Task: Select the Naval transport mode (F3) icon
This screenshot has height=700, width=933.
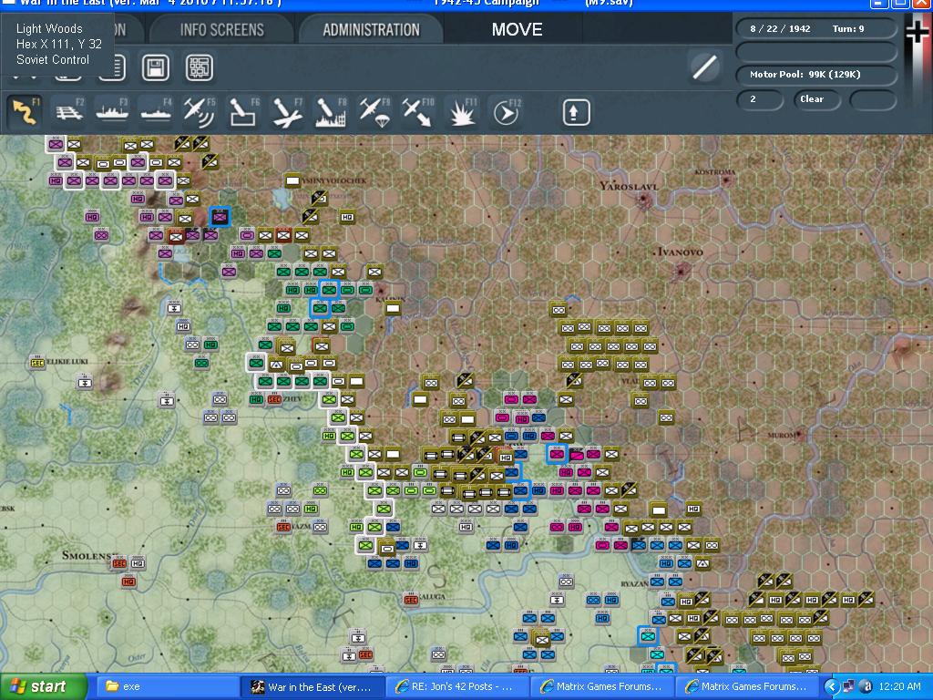Action: tap(112, 112)
